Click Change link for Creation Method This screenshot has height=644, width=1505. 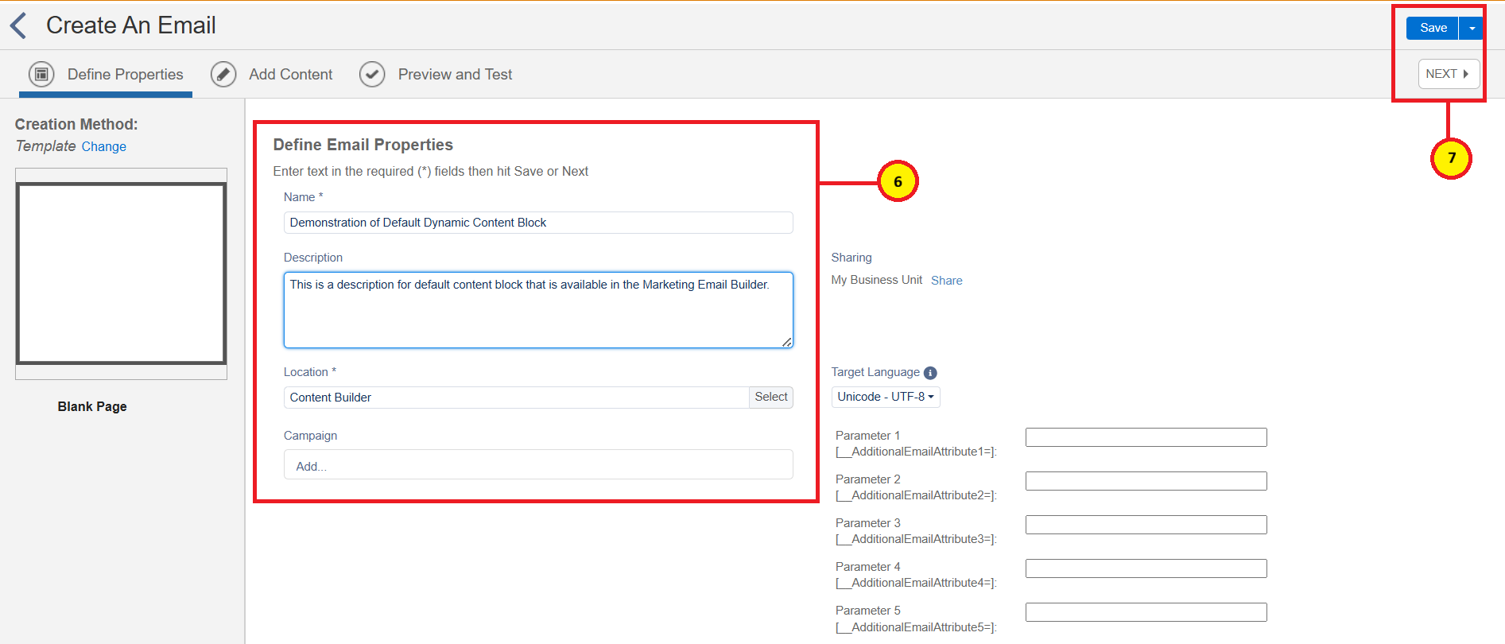[103, 147]
